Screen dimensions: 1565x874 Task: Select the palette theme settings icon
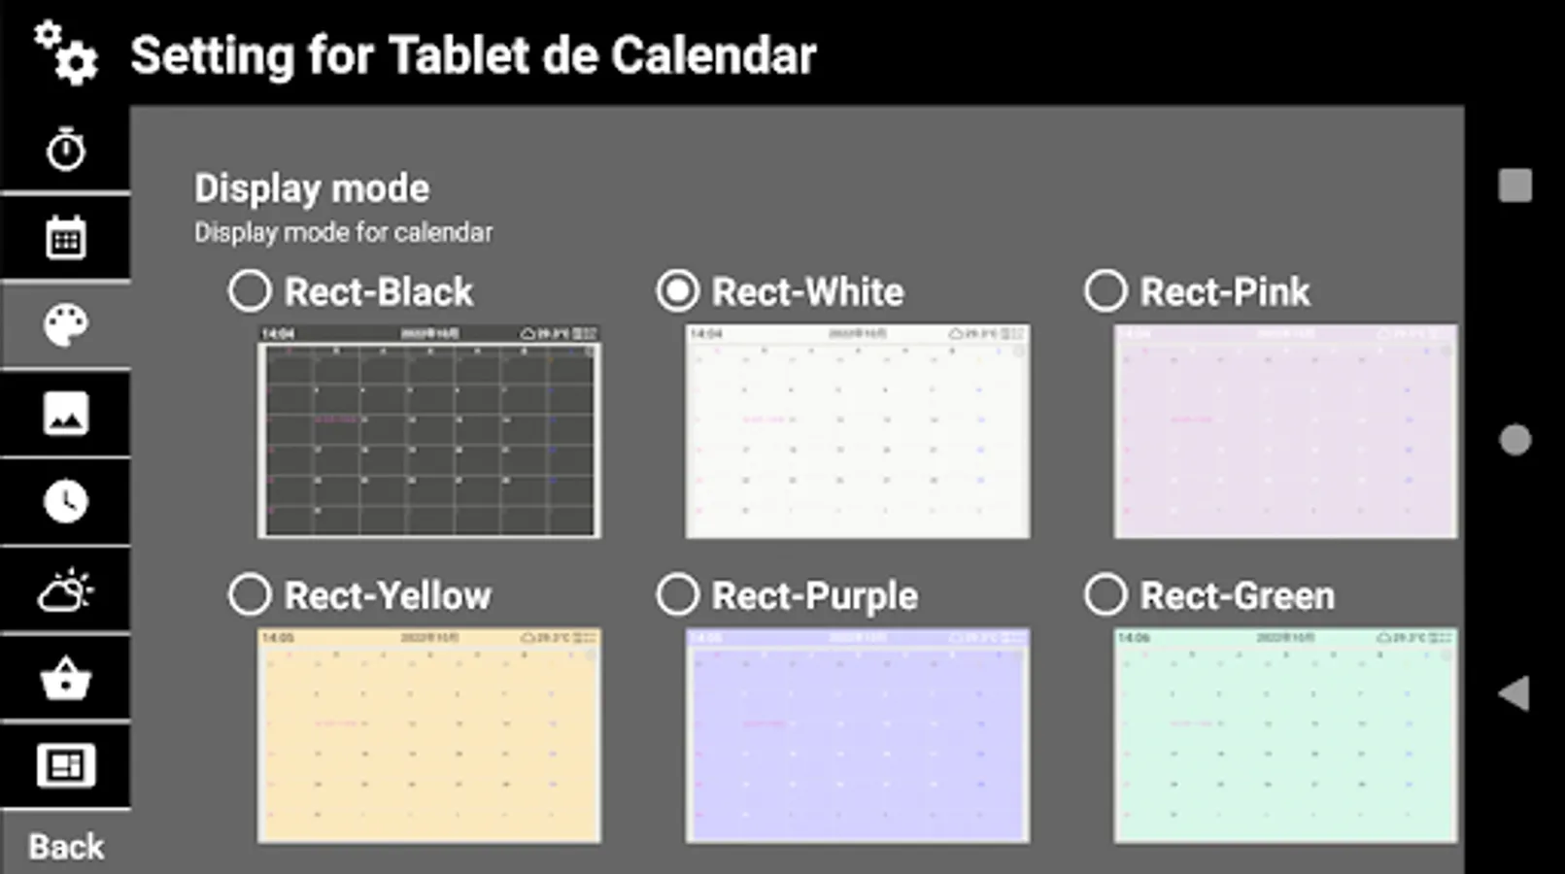pos(64,324)
